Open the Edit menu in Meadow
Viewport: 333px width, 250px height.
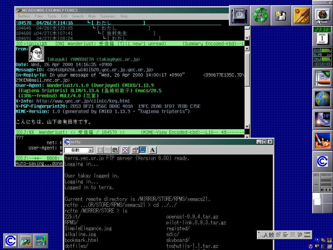pos(64,16)
